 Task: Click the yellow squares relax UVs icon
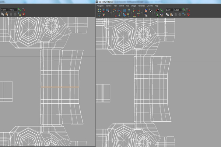tap(129, 15)
